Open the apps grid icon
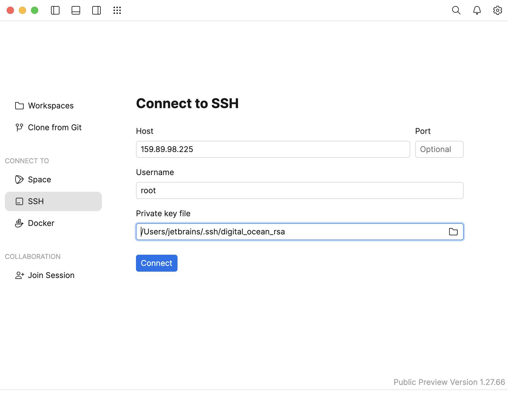Screen dimensions: 508x404 coord(117,10)
